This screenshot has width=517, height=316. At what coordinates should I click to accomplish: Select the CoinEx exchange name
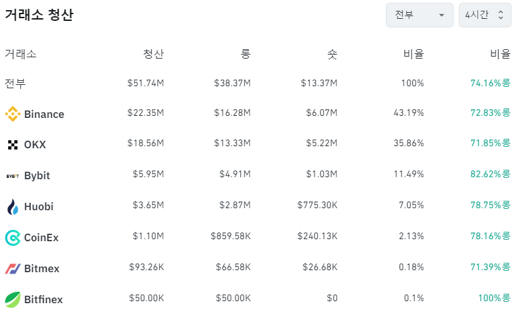pos(41,237)
